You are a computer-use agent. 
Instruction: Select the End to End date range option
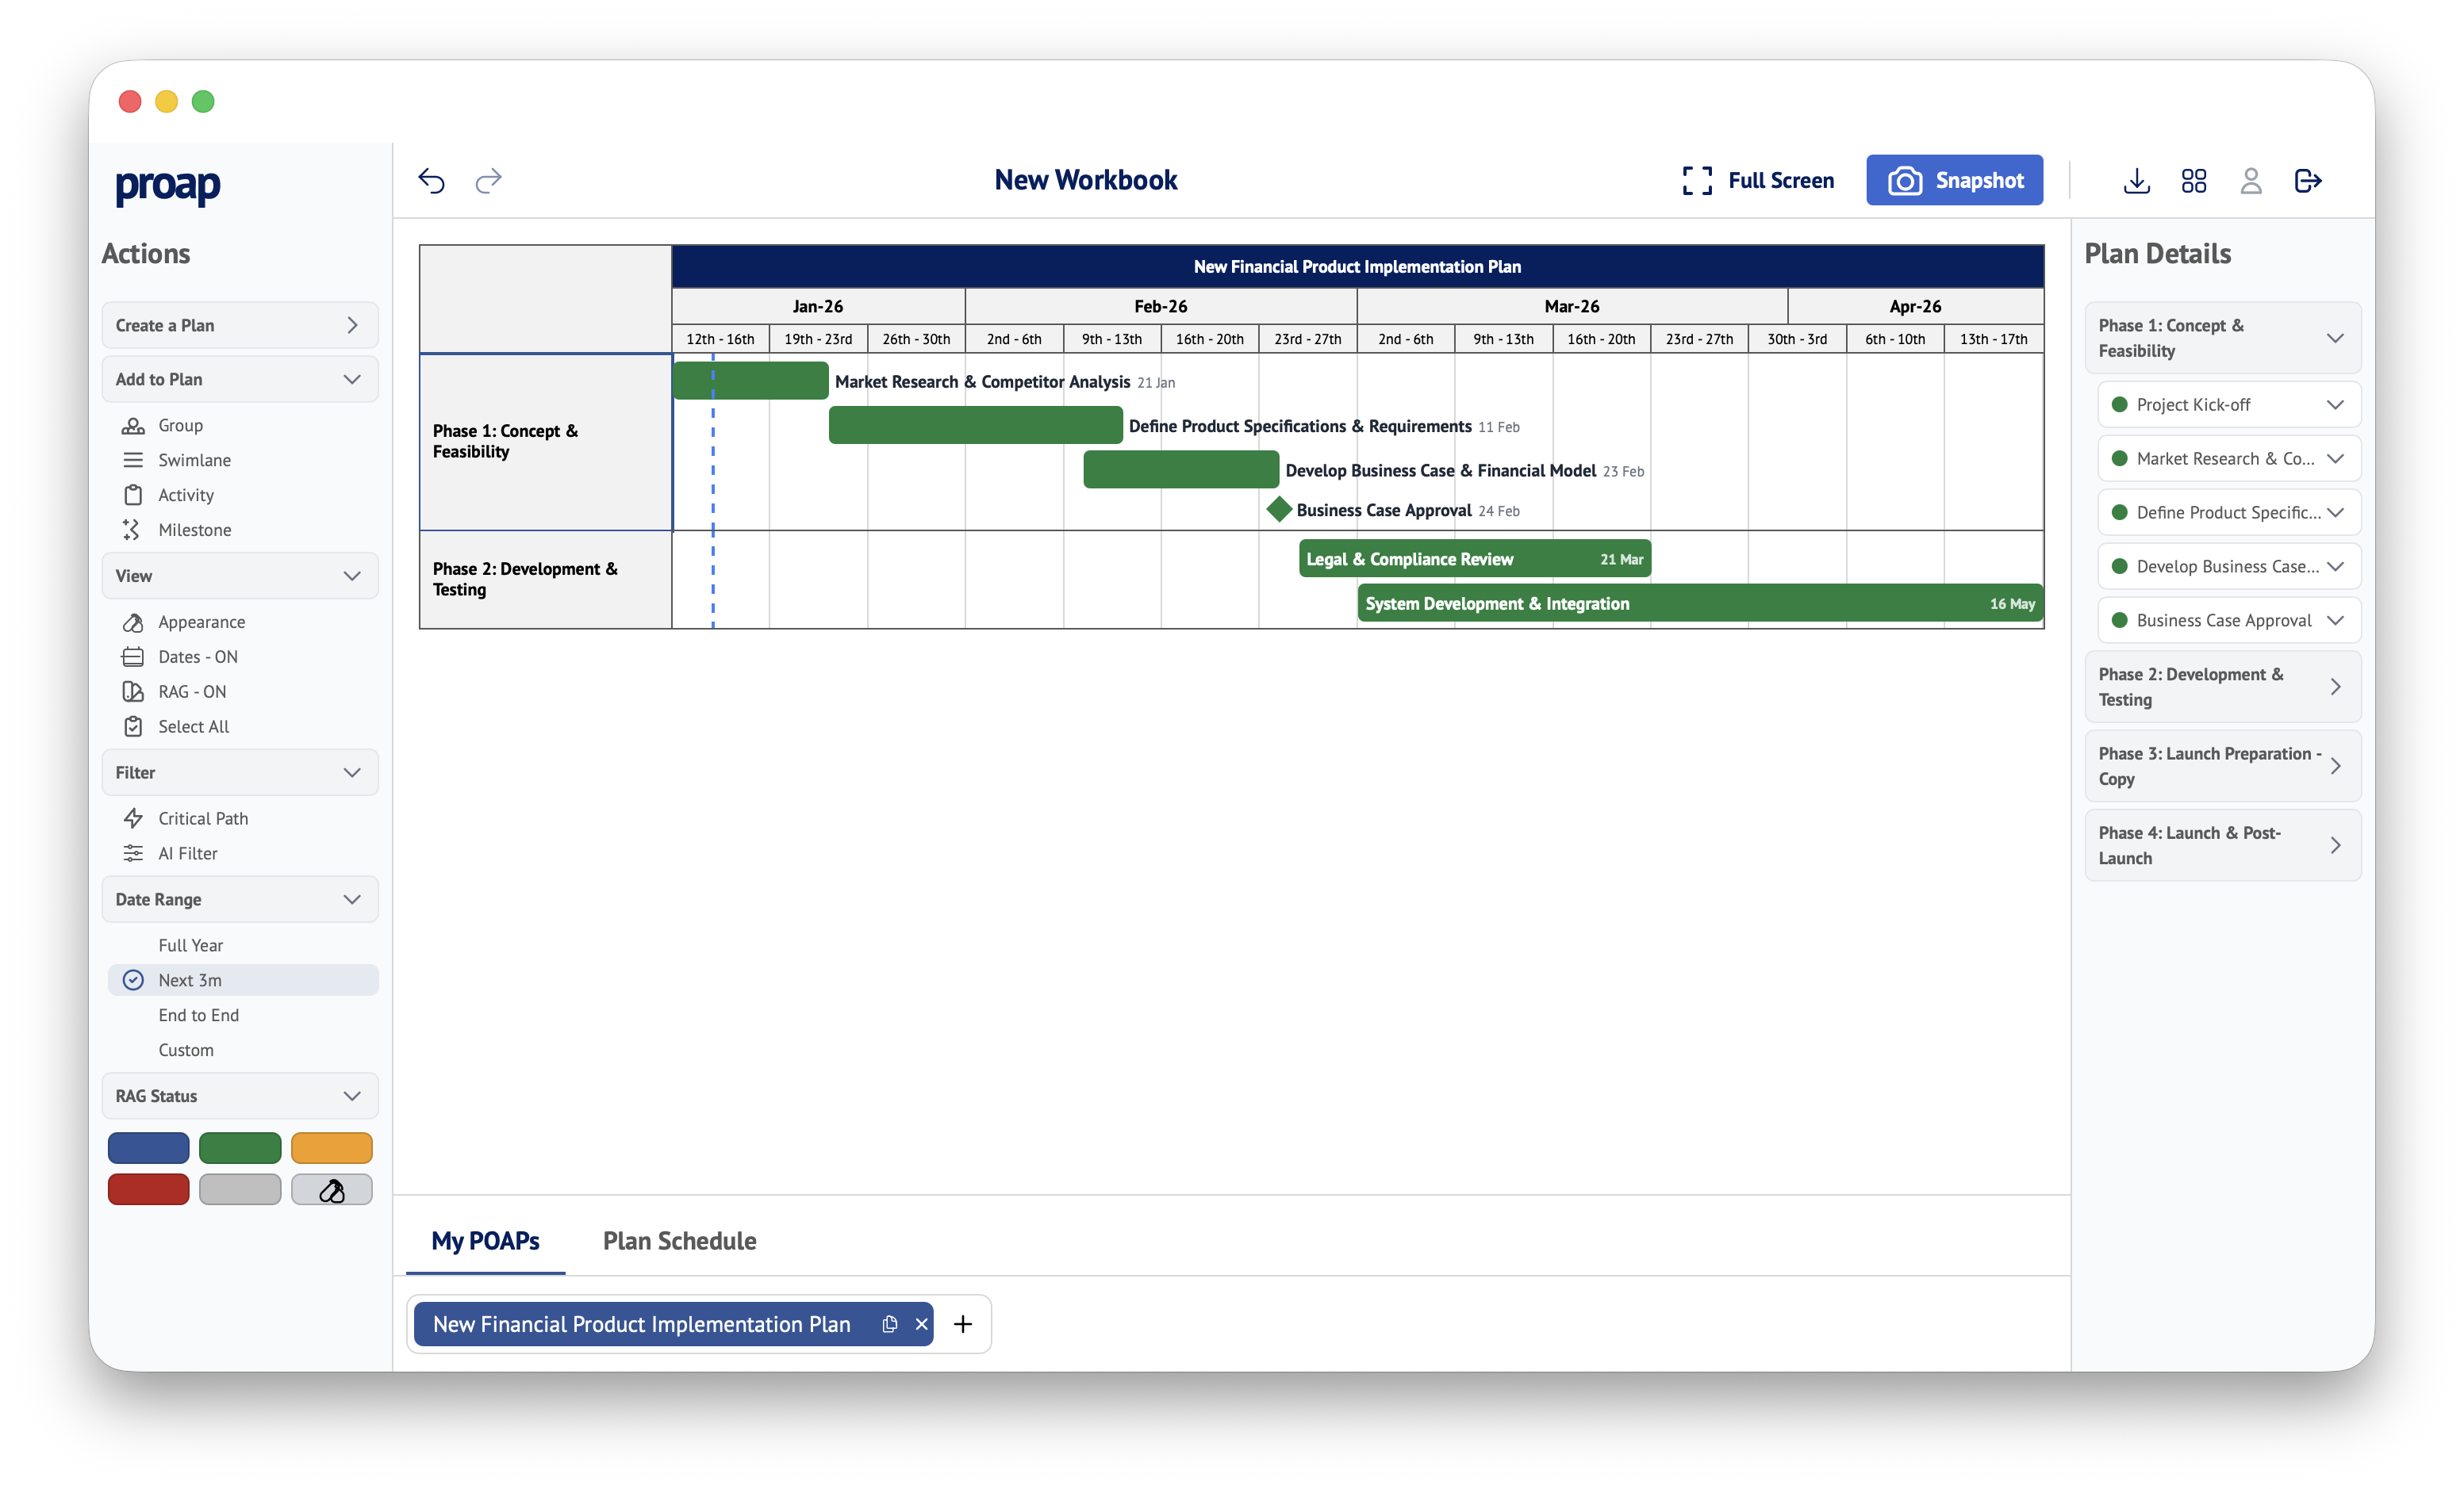(x=198, y=1014)
